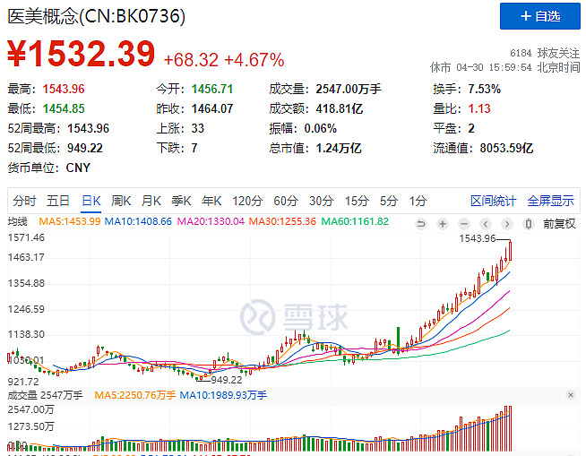Screen dimensions: 586x456
Task: Click the 换手 value 7.53%
Action: tap(485, 89)
